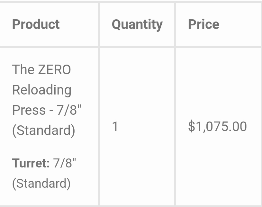Click (Standard) directly below the Press line
Viewport: 262px width, 207px height.
(x=43, y=130)
